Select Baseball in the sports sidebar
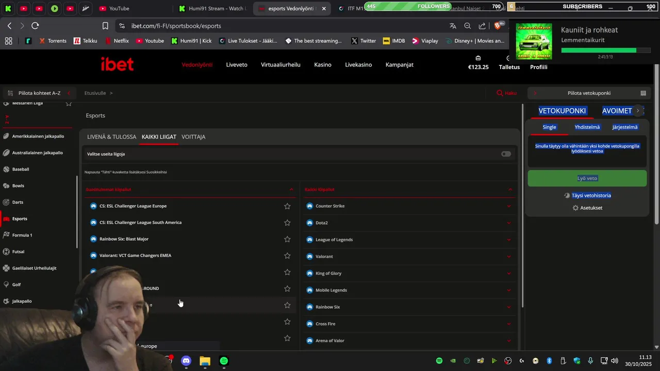Image resolution: width=660 pixels, height=371 pixels. click(21, 170)
